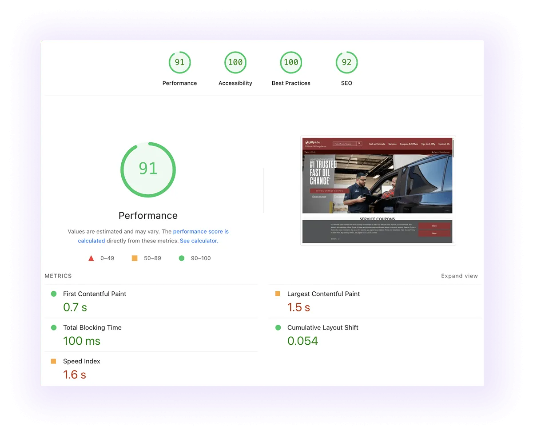Click the Best Practices score gauge

click(x=290, y=62)
